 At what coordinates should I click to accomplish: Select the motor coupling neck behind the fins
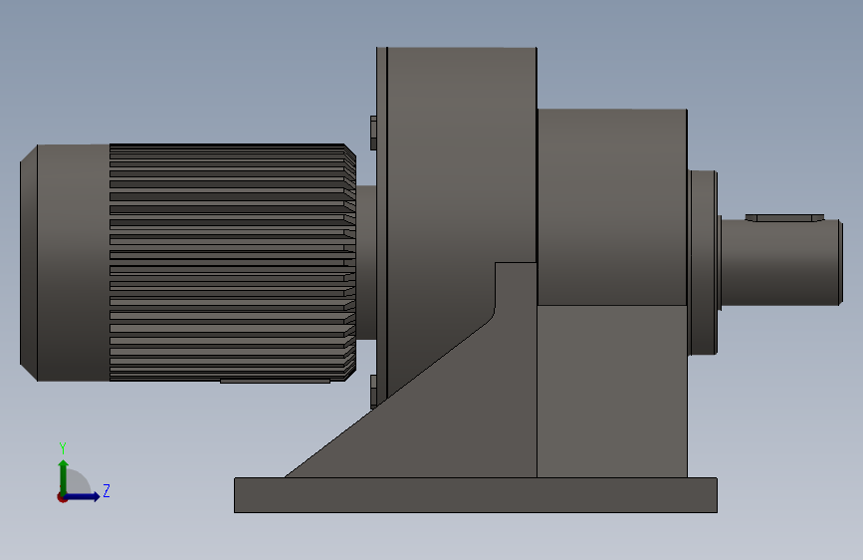[366, 262]
